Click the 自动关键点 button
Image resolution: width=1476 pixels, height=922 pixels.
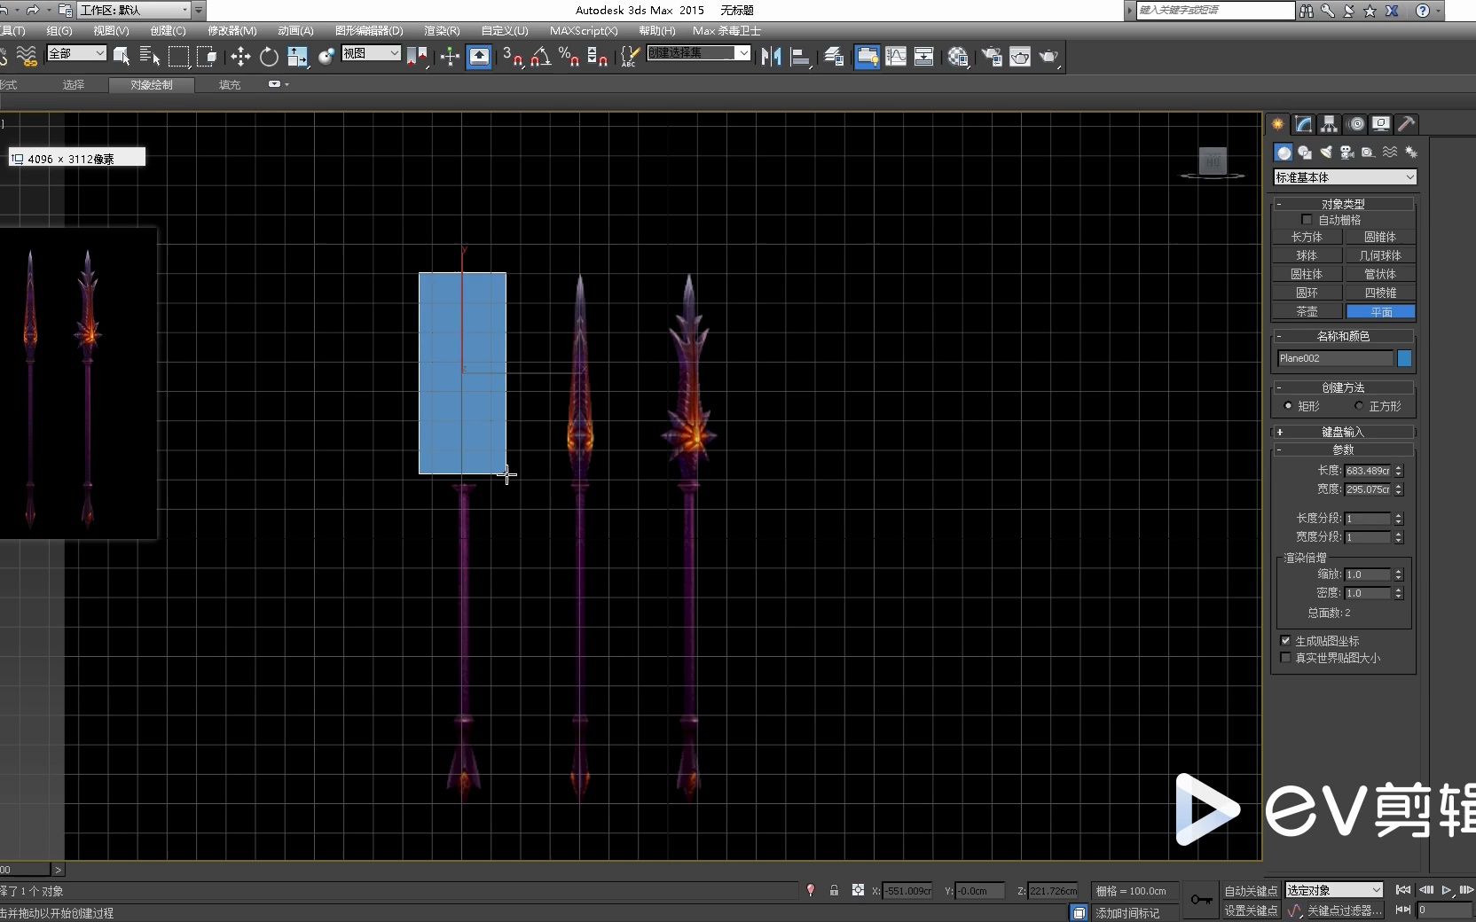(x=1251, y=891)
